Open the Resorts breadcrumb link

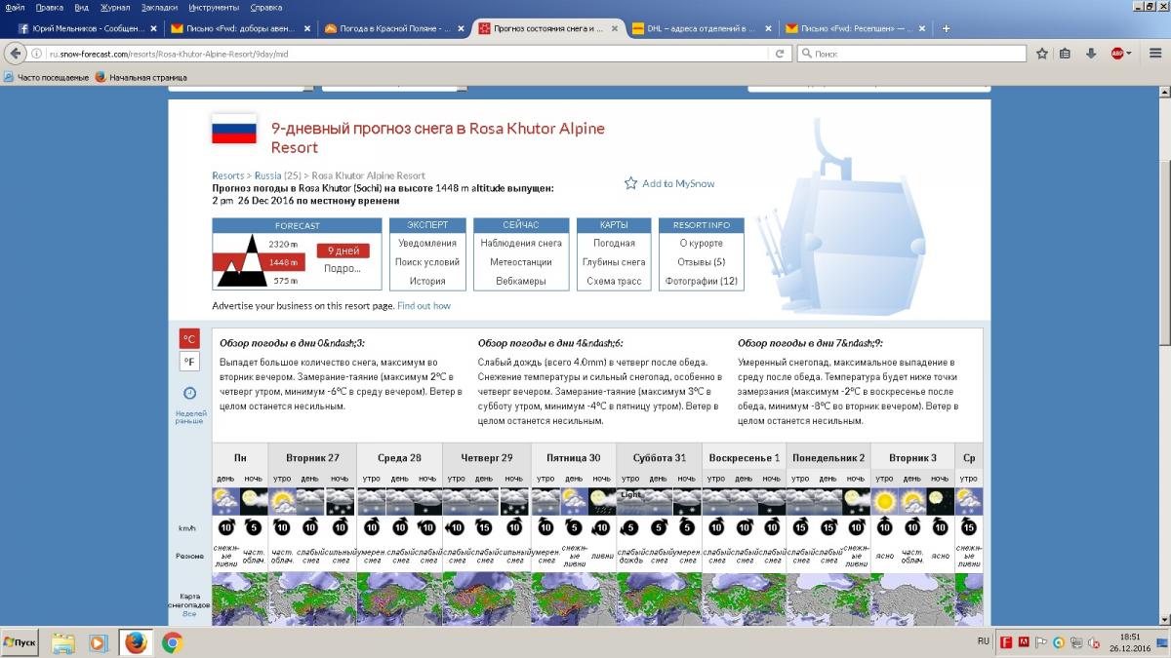tap(227, 175)
